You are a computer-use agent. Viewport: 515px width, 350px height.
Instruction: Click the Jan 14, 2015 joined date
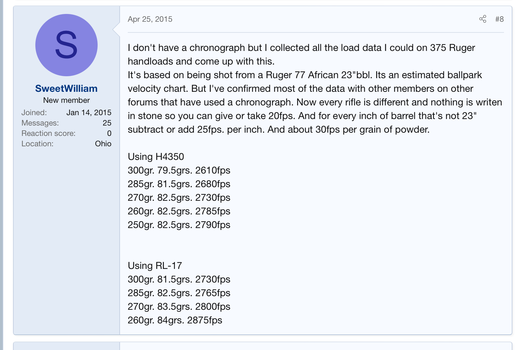tap(89, 113)
